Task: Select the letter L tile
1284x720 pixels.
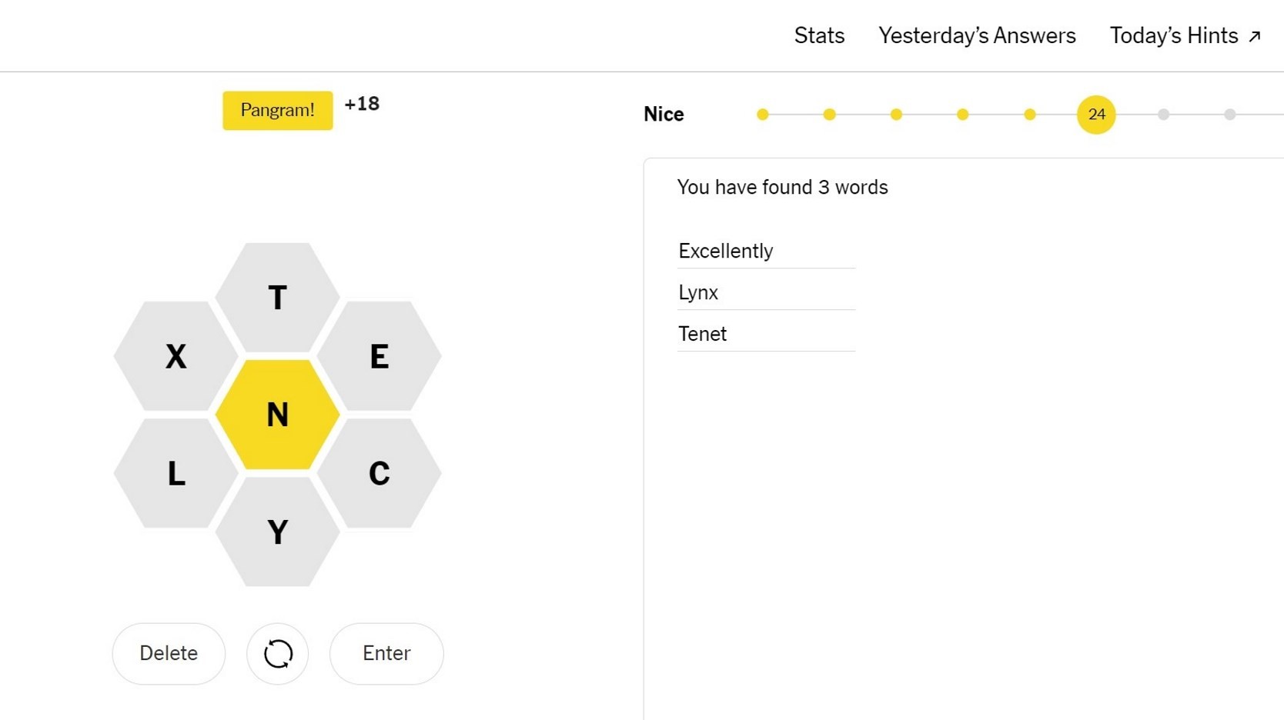Action: (x=175, y=474)
